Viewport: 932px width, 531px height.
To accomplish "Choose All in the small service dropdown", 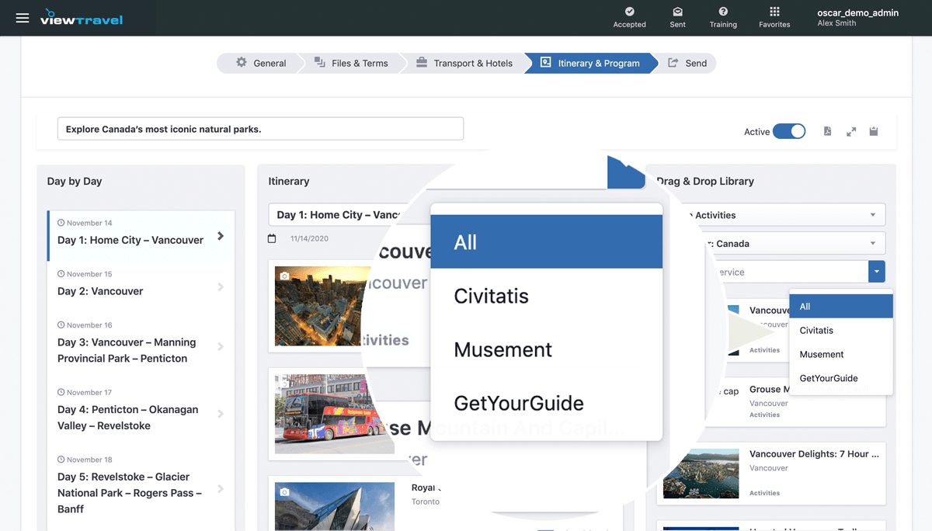I will point(841,307).
